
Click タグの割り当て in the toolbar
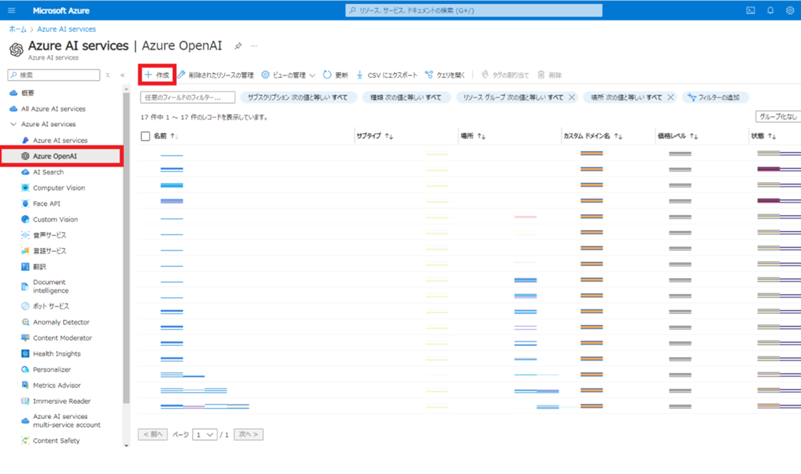(505, 75)
